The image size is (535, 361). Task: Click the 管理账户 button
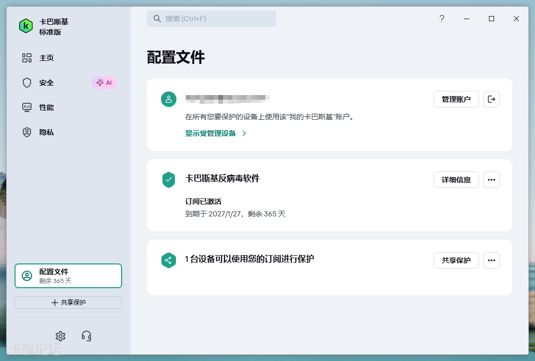pos(456,99)
